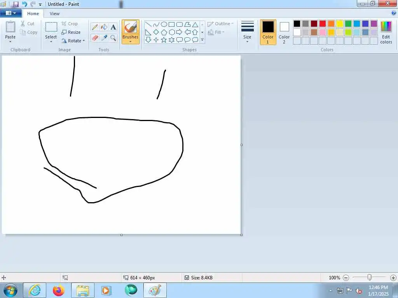
Task: Choose the Down arrow shape
Action: click(148, 40)
